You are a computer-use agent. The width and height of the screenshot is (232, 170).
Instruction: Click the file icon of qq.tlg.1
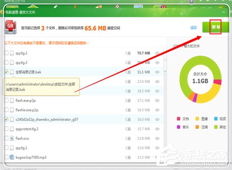coord(12,148)
